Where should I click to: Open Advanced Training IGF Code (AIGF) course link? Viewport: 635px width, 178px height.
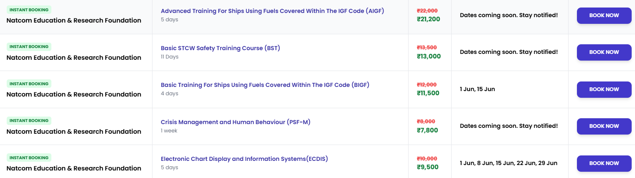(x=272, y=11)
